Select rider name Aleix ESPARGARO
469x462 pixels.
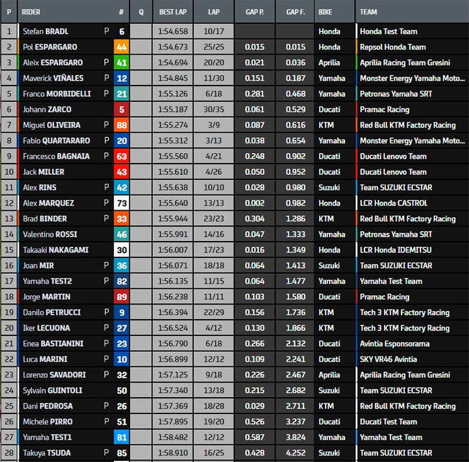(53, 62)
